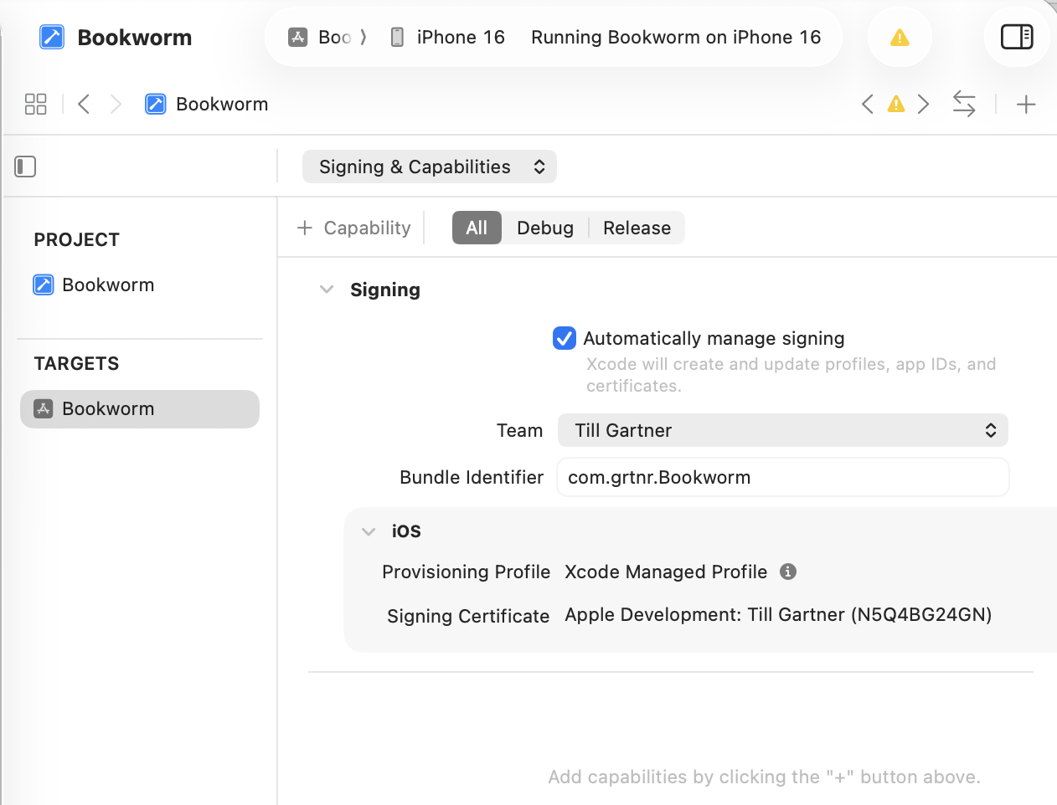Go back in editor history
This screenshot has width=1057, height=805.
tap(84, 104)
